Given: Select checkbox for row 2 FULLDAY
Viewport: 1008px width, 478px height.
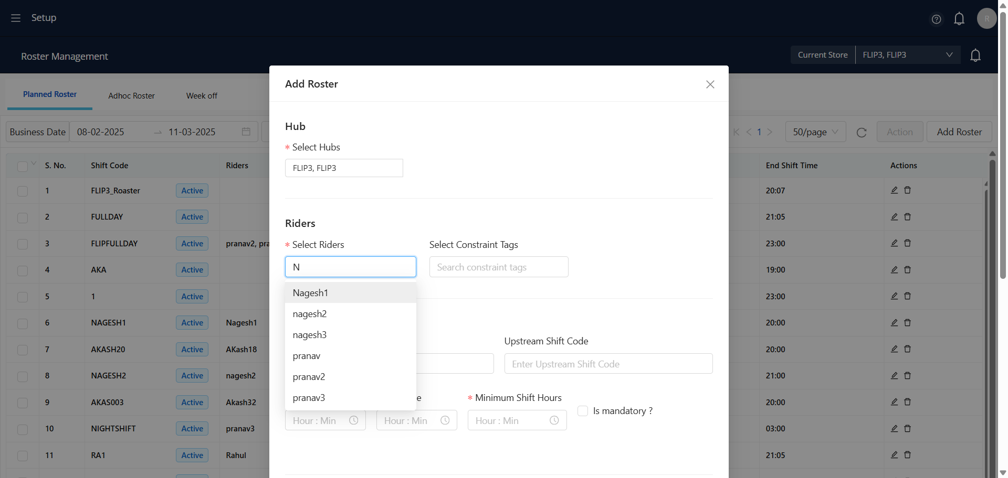Looking at the screenshot, I should (x=23, y=218).
